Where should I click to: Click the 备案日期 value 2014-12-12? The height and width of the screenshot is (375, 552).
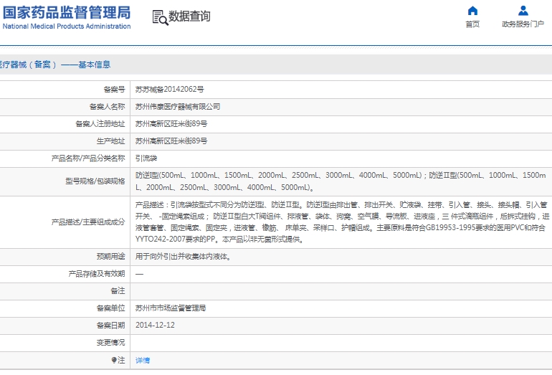(x=155, y=326)
